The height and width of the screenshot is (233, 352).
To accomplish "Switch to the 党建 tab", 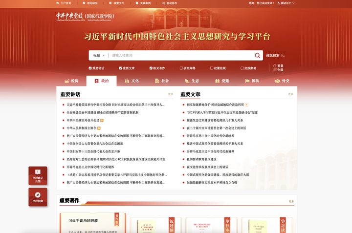I will click(x=222, y=81).
